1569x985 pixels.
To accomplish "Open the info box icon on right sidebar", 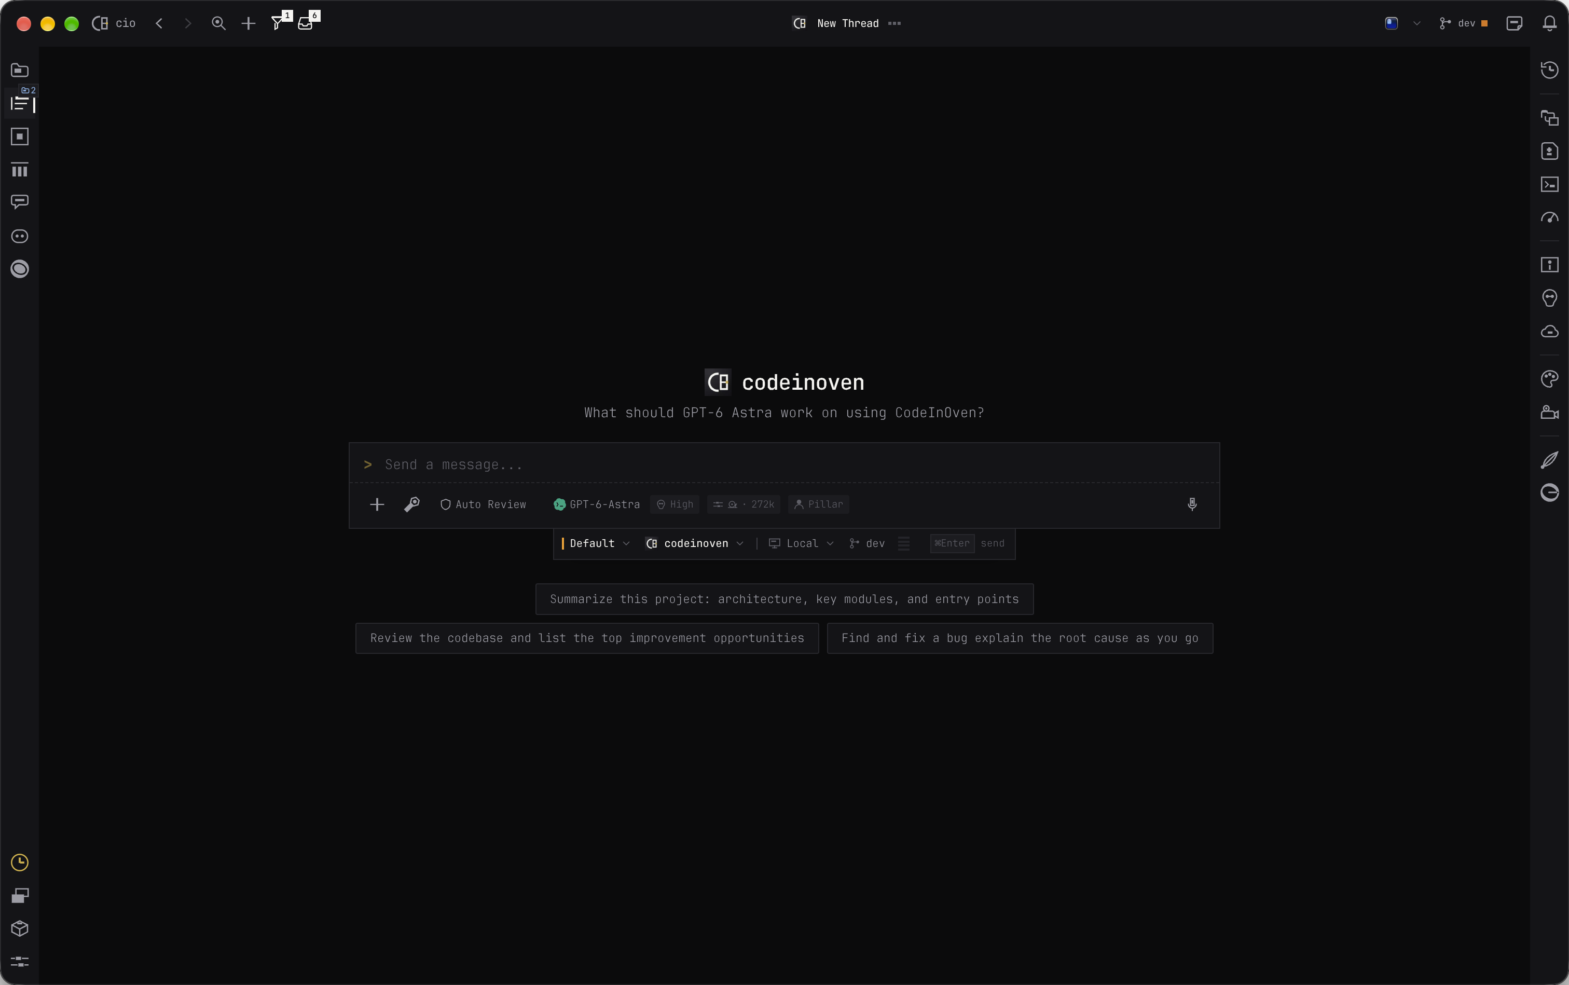I will coord(1549,265).
